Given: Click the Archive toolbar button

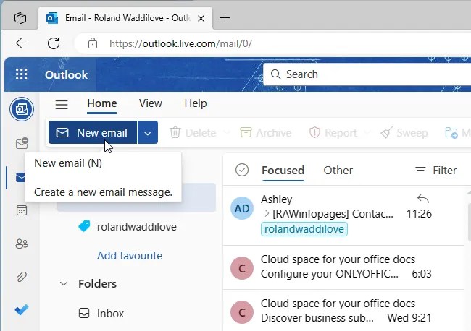Looking at the screenshot, I should tap(266, 132).
